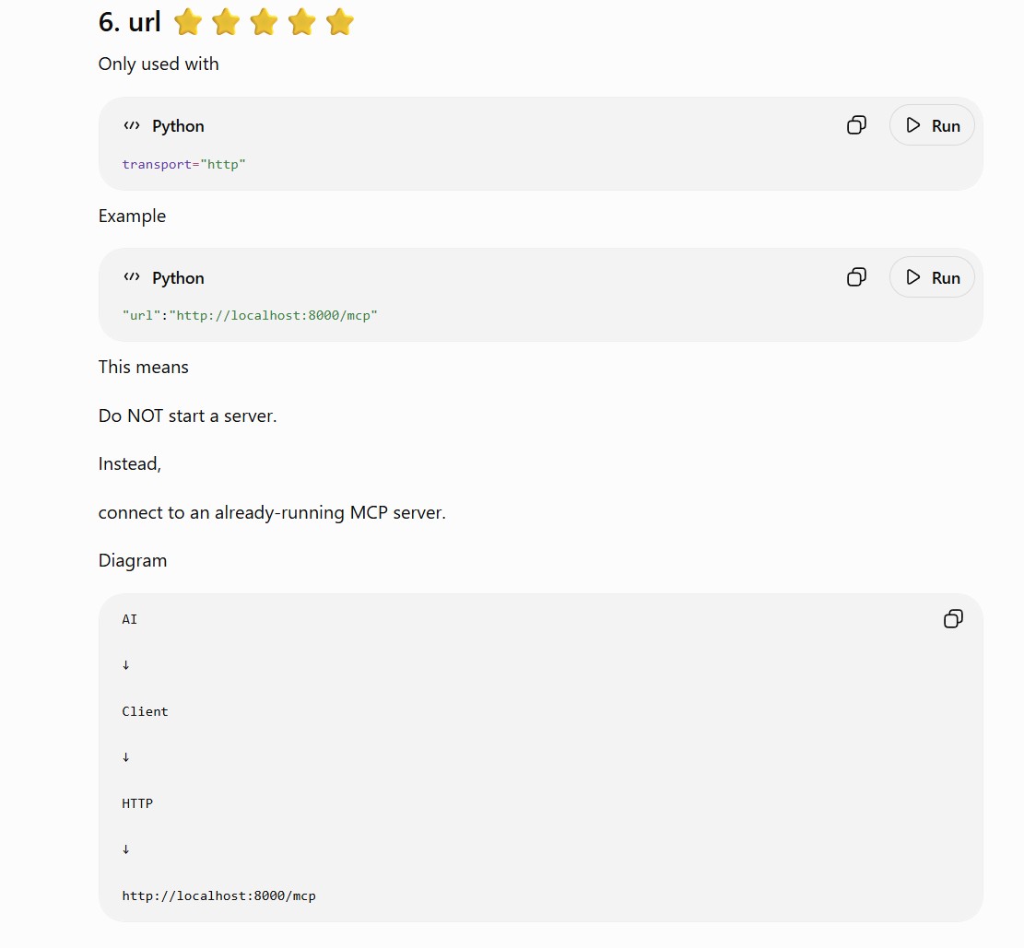Viewport: 1024px width, 948px height.
Task: Click the "Do NOT start a server." text
Action: pyautogui.click(x=187, y=415)
